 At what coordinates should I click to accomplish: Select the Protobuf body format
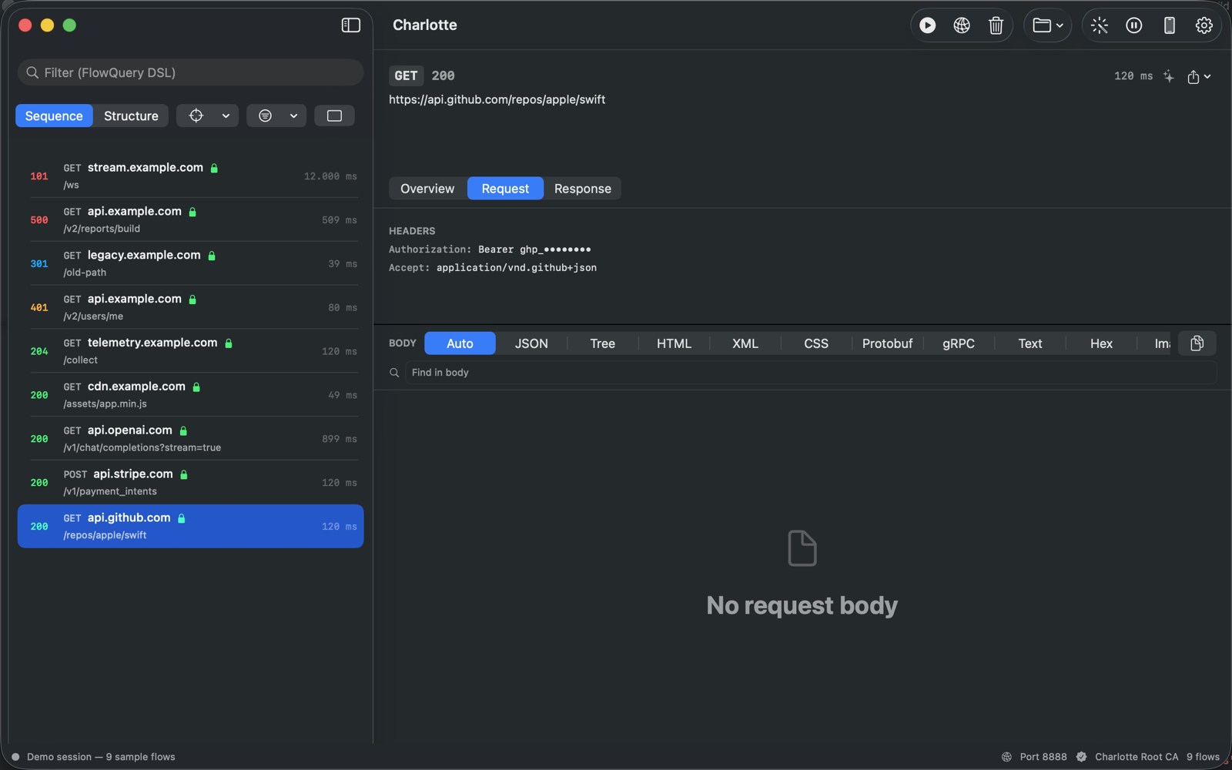click(887, 343)
